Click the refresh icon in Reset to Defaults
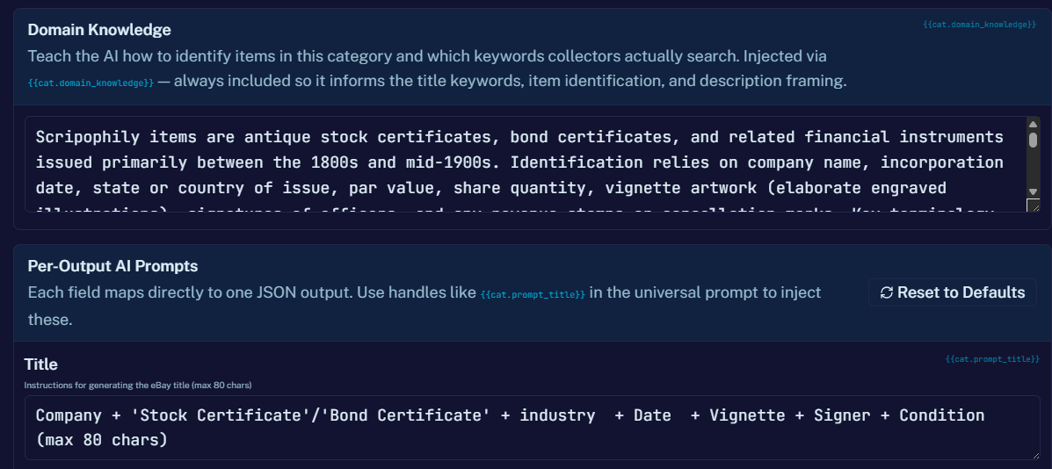Image resolution: width=1052 pixels, height=469 pixels. coord(886,292)
